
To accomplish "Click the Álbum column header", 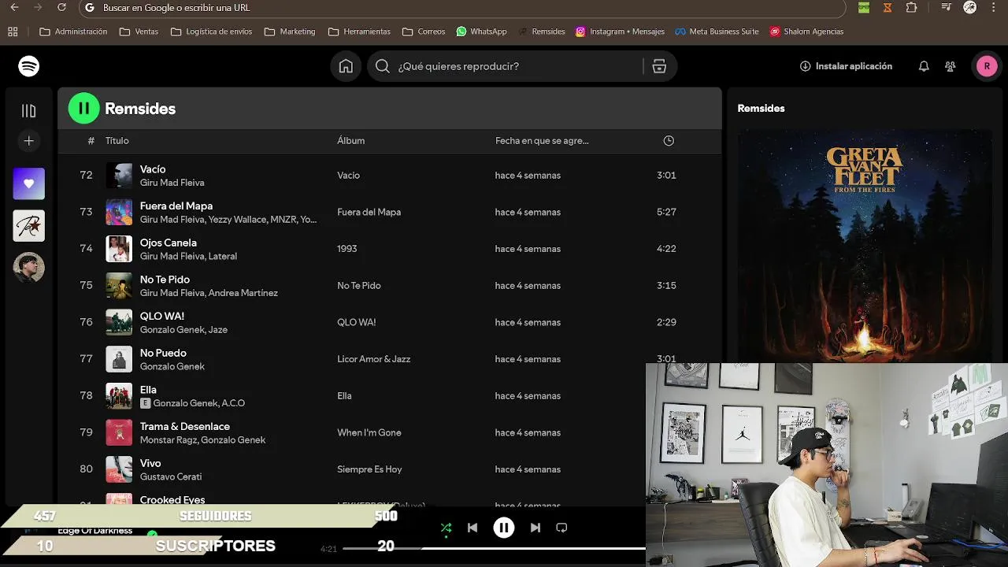I will tap(351, 141).
